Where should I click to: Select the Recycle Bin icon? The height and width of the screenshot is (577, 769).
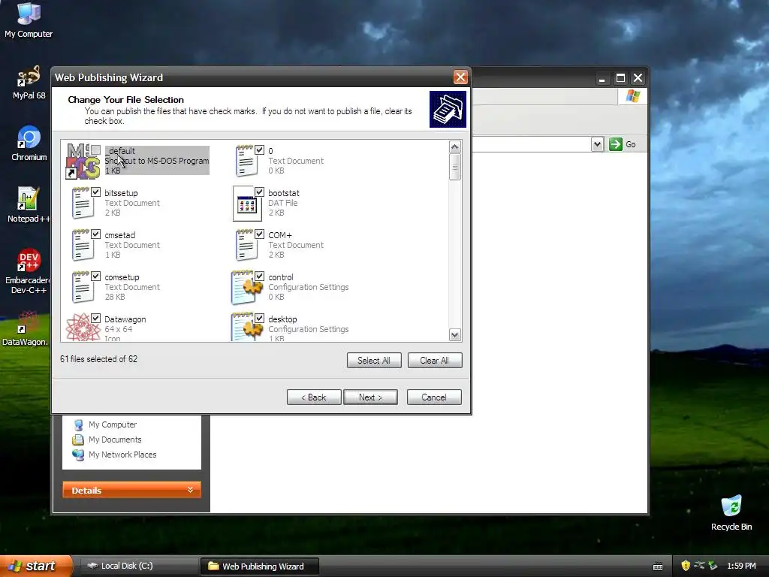pos(731,512)
